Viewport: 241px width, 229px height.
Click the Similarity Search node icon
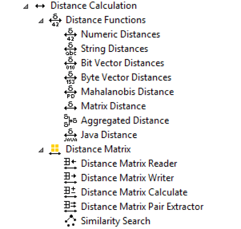coord(71,221)
